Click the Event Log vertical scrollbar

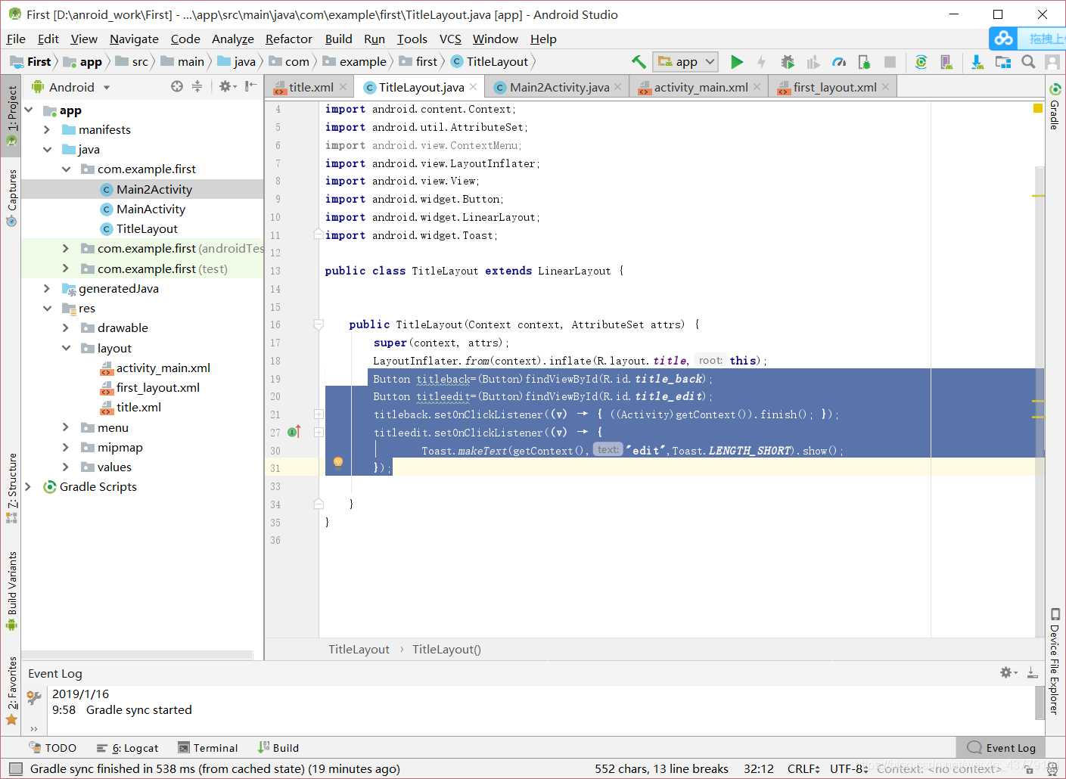point(1040,703)
